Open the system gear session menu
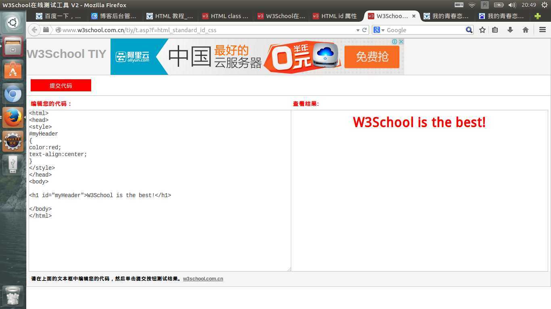 544,5
